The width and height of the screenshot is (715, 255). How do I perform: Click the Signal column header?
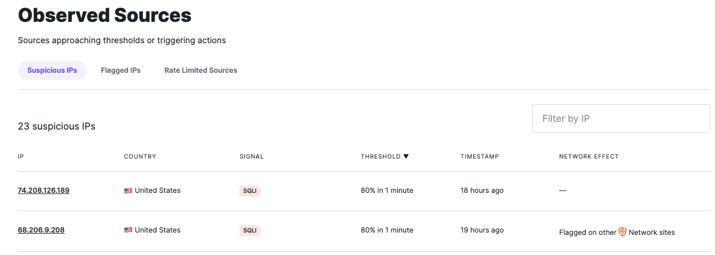(x=251, y=157)
